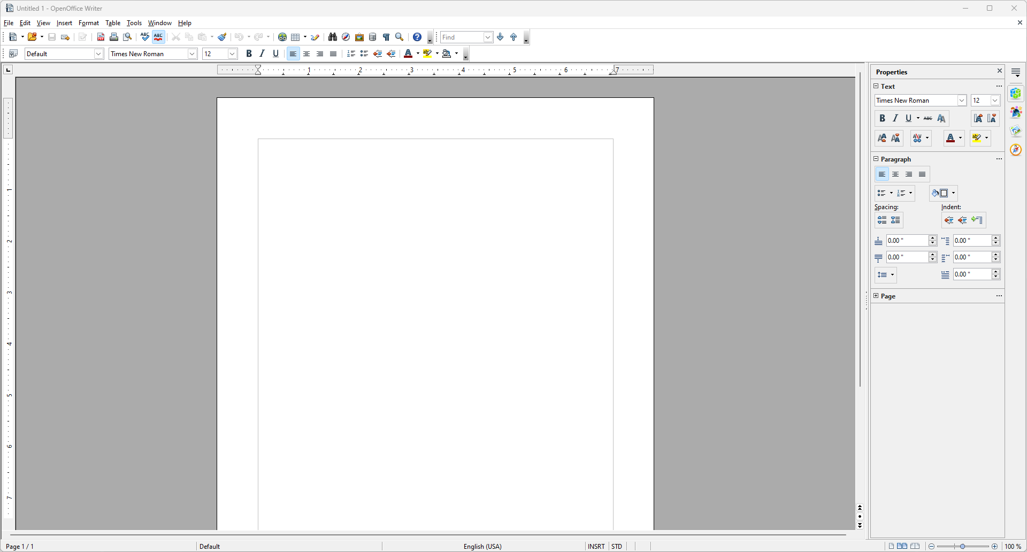The width and height of the screenshot is (1027, 552).
Task: Toggle bold formatting in the Properties panel
Action: tap(882, 118)
